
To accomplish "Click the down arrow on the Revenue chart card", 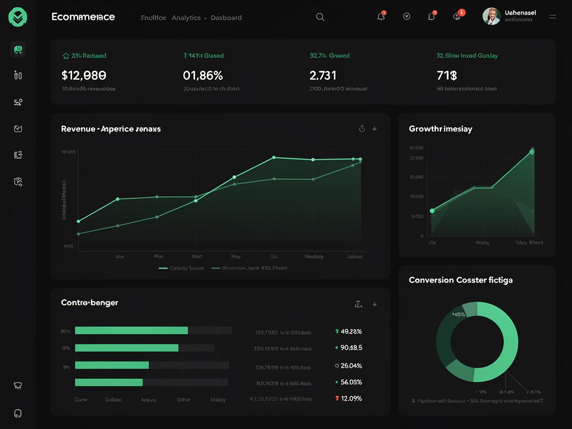I will coord(374,128).
